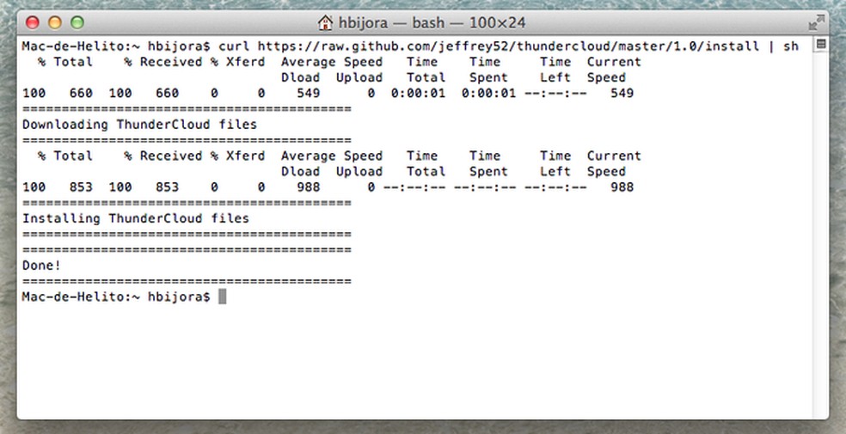The height and width of the screenshot is (434, 846).
Task: Enter full screen with the arrows icon
Action: [x=817, y=22]
